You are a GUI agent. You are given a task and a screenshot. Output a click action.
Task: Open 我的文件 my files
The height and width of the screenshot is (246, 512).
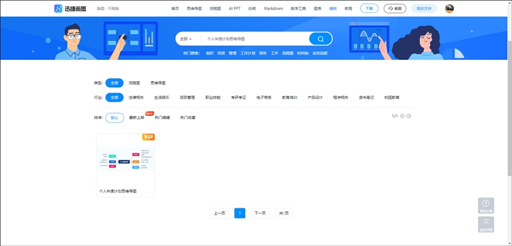coord(424,9)
